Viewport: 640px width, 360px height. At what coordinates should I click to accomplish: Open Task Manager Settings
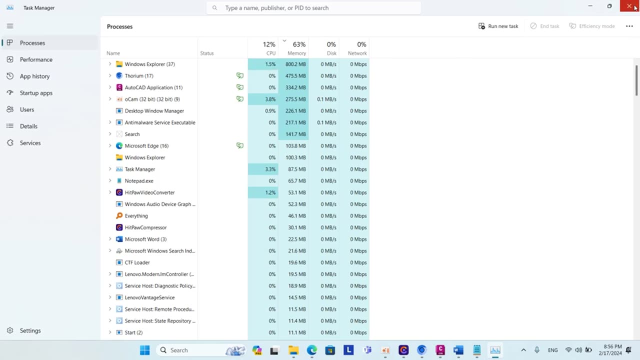point(50,330)
